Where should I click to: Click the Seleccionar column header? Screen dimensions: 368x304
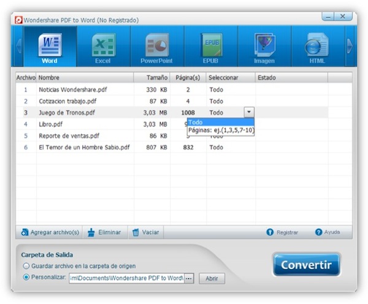point(231,78)
